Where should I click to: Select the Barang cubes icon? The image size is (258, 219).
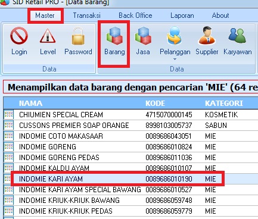pos(115,36)
